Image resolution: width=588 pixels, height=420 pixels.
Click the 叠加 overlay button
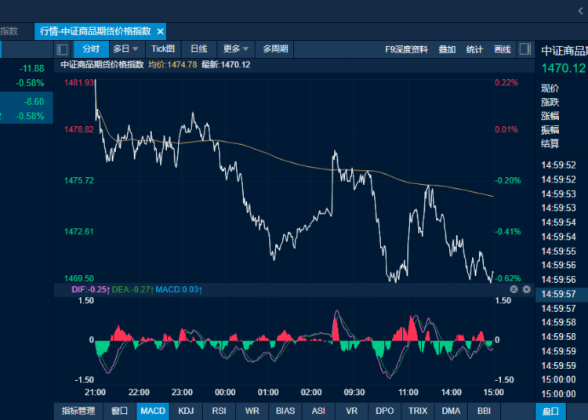tap(447, 50)
